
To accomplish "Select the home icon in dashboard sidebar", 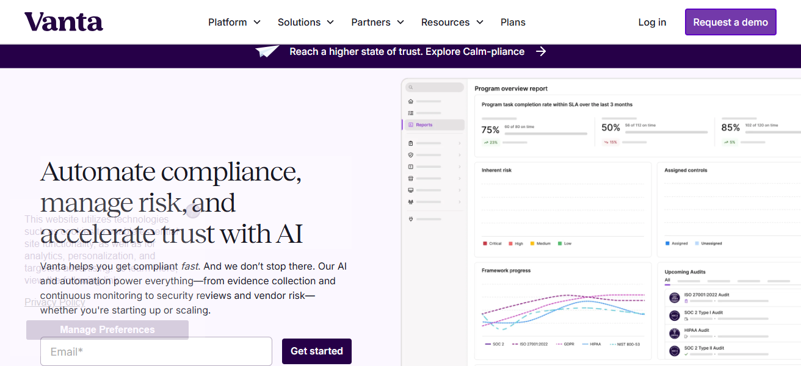I will pos(411,101).
